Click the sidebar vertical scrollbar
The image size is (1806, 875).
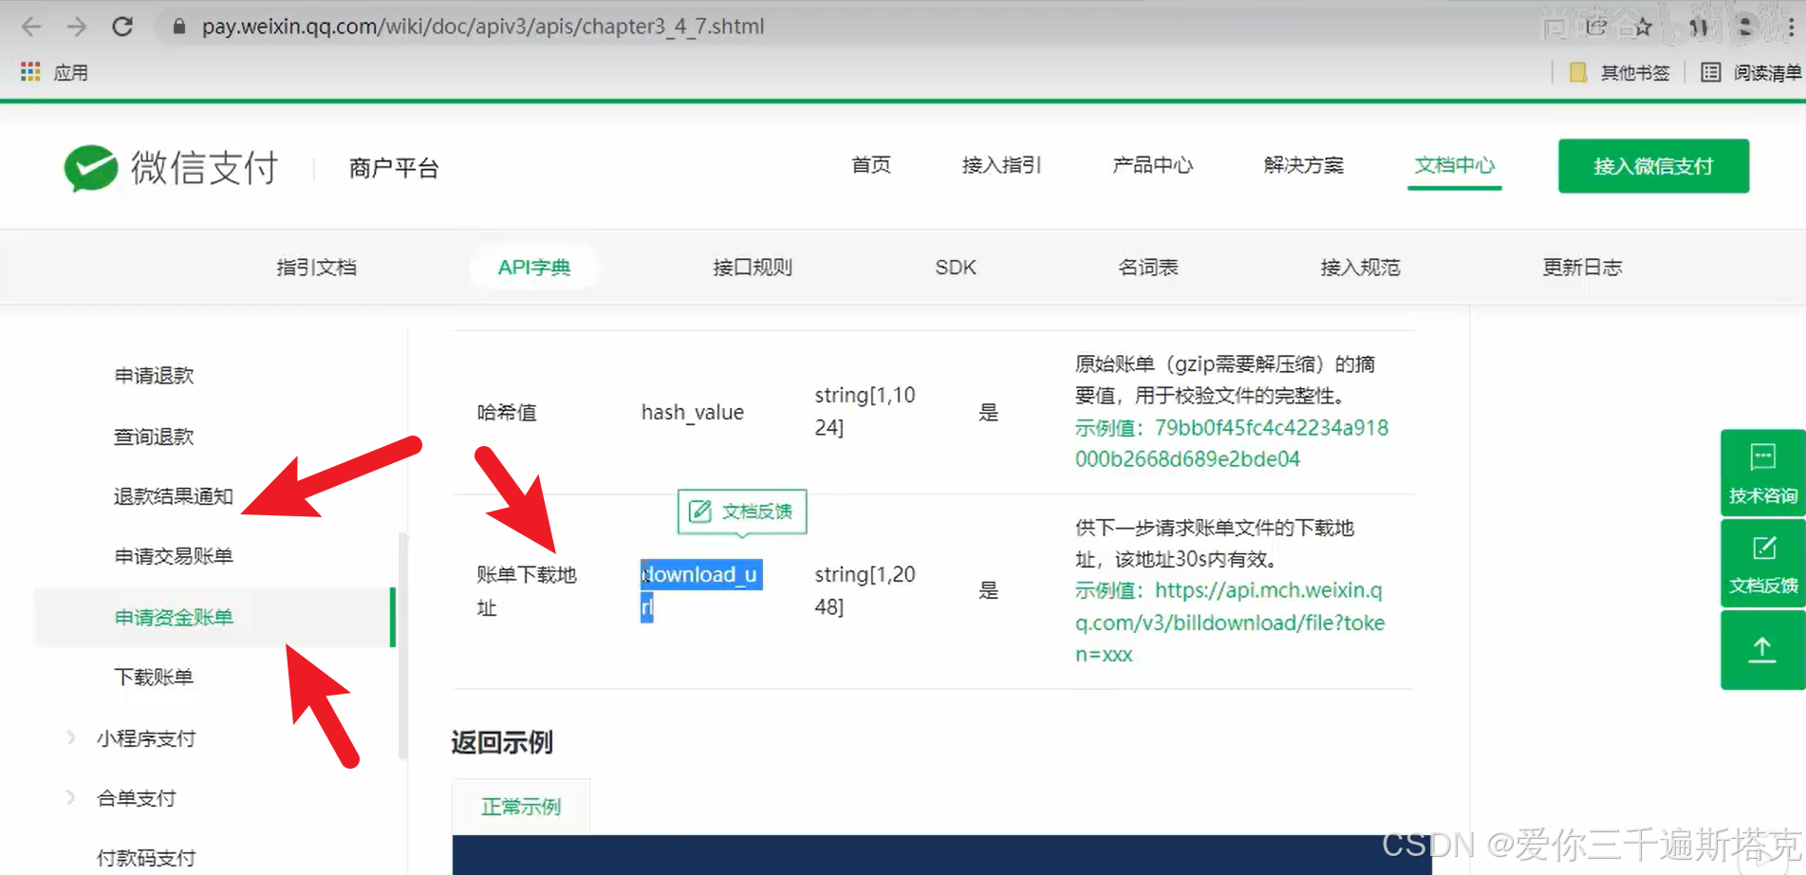pyautogui.click(x=403, y=645)
